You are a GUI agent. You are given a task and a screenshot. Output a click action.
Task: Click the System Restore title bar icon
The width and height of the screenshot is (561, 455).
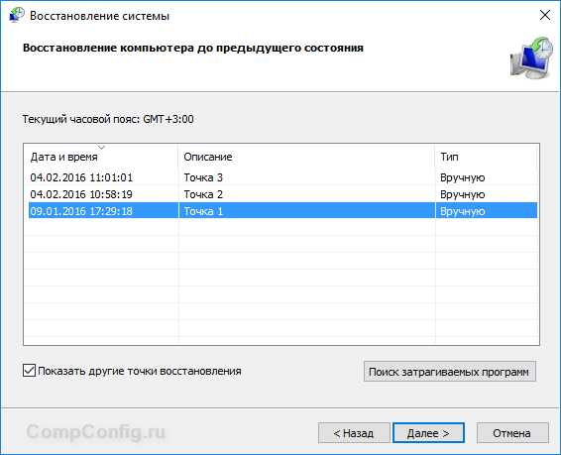point(17,16)
